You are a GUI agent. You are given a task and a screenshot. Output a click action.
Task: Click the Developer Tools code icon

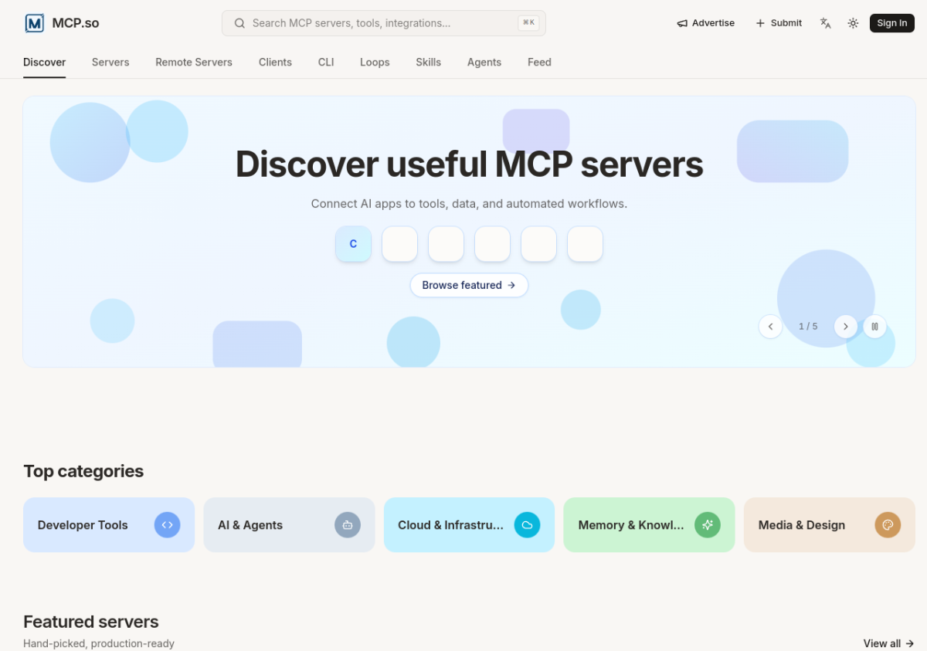(167, 525)
